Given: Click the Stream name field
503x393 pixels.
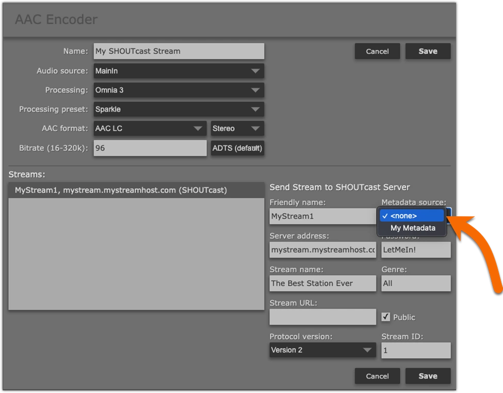Looking at the screenshot, I should click(x=323, y=283).
